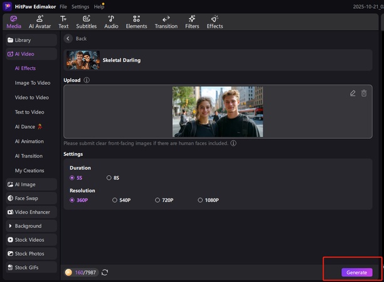Delete uploaded image with trash icon
This screenshot has height=282, width=384.
(x=364, y=93)
